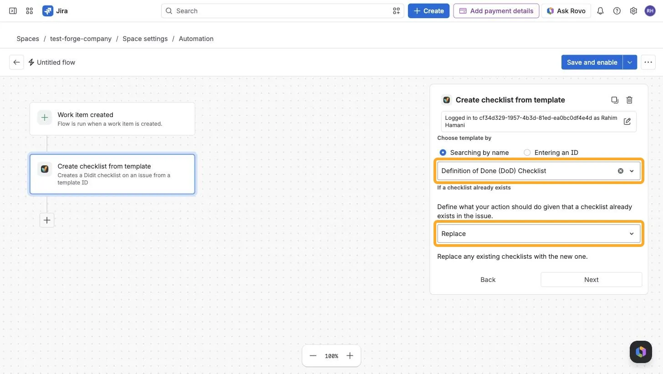
Task: Open the RH profile avatar
Action: point(650,11)
